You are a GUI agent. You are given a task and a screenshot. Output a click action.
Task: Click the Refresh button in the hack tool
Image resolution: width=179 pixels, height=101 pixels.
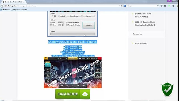89,16
